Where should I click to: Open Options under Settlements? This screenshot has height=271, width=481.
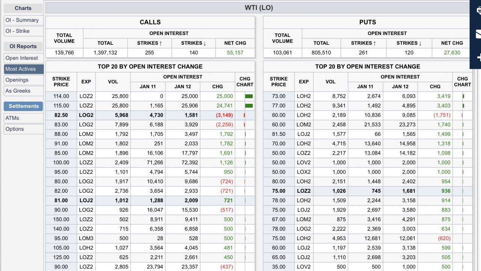tap(15, 129)
